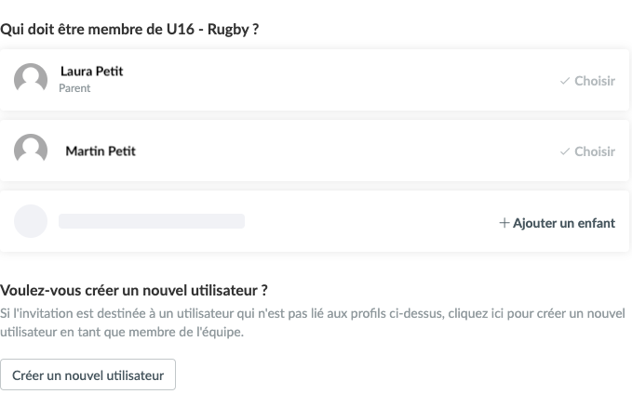Select the Martin Petit name text
This screenshot has width=632, height=394.
(x=101, y=151)
